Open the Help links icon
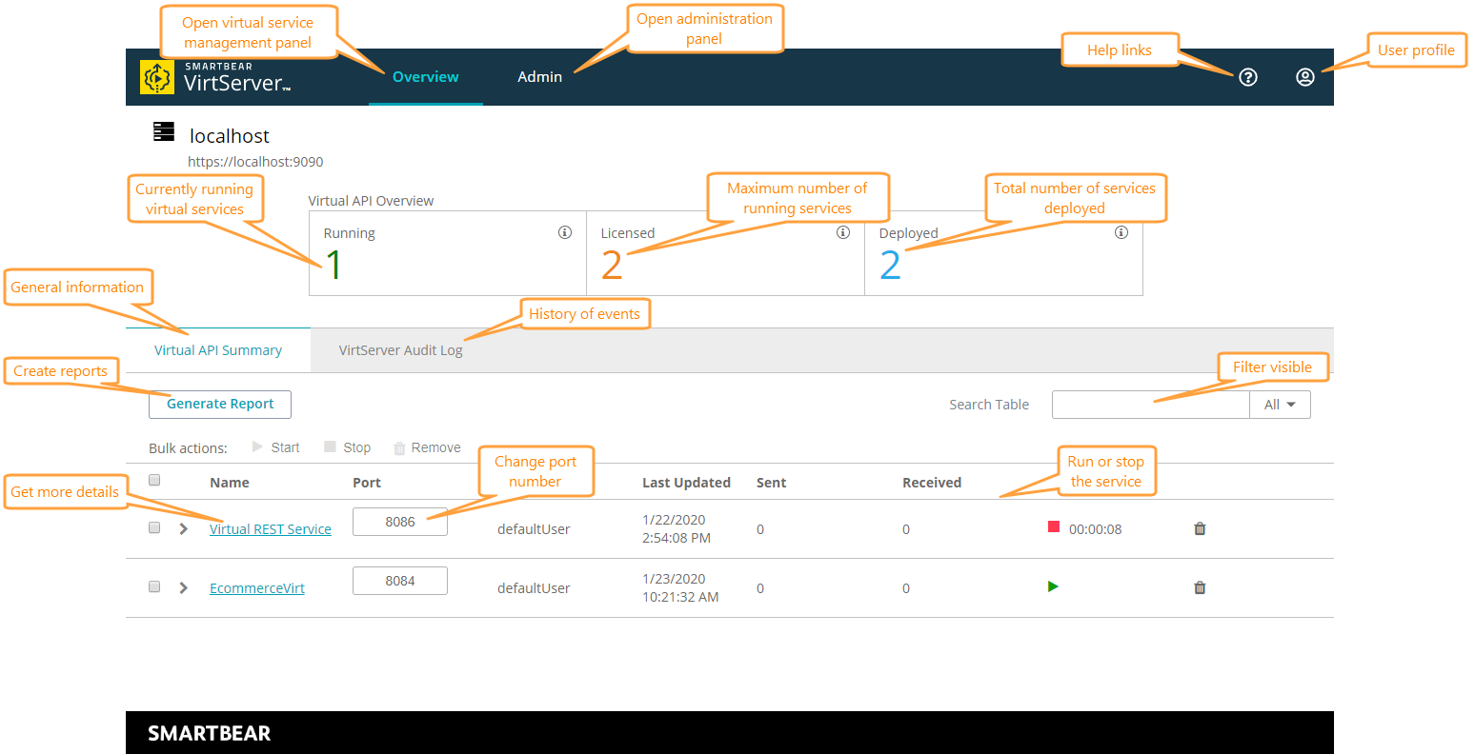1475x754 pixels. tap(1247, 77)
